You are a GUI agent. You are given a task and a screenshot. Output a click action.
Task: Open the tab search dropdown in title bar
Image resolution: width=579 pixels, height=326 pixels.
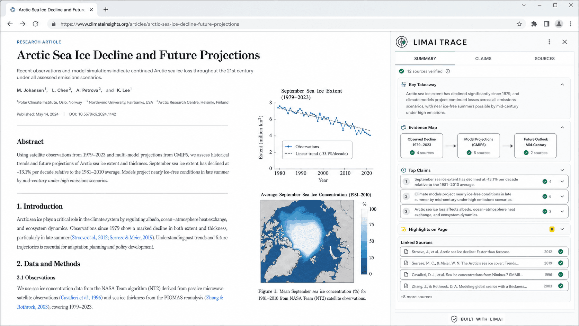[524, 5]
